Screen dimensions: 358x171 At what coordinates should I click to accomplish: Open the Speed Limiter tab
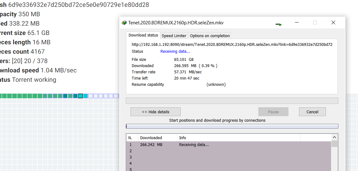tap(174, 36)
